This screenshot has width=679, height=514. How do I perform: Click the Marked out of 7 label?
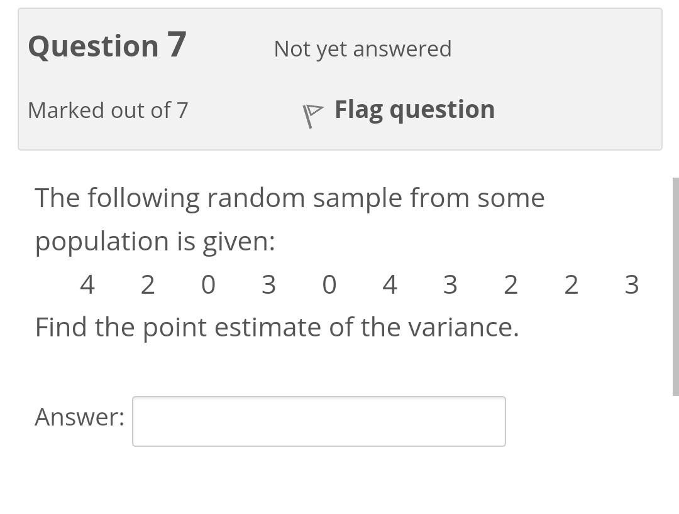(108, 110)
